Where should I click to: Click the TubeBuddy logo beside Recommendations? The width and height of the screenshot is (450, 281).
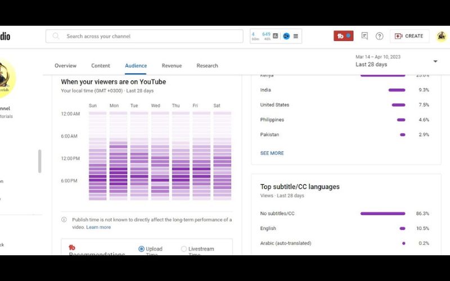click(x=72, y=247)
